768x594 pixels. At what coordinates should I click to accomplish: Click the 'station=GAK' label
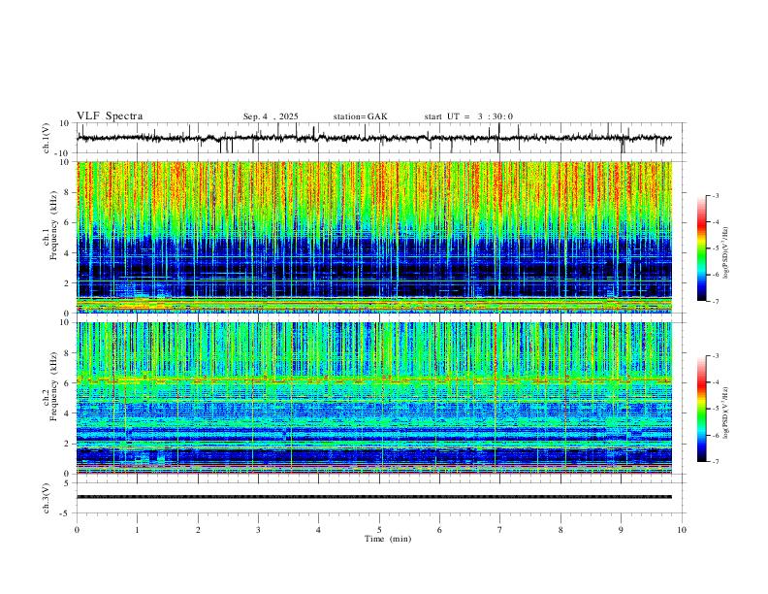coord(360,116)
